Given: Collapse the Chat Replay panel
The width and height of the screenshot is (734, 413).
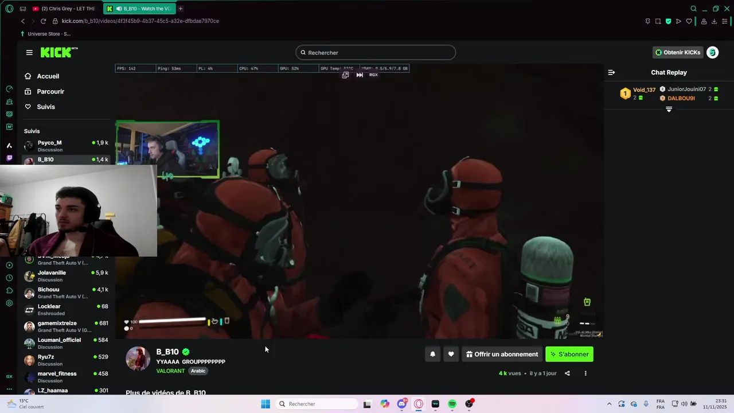Looking at the screenshot, I should pos(611,72).
